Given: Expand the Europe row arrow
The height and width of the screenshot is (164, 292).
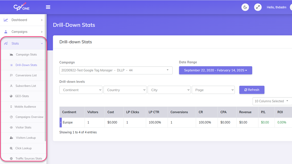Looking at the screenshot, I should pos(61,123).
